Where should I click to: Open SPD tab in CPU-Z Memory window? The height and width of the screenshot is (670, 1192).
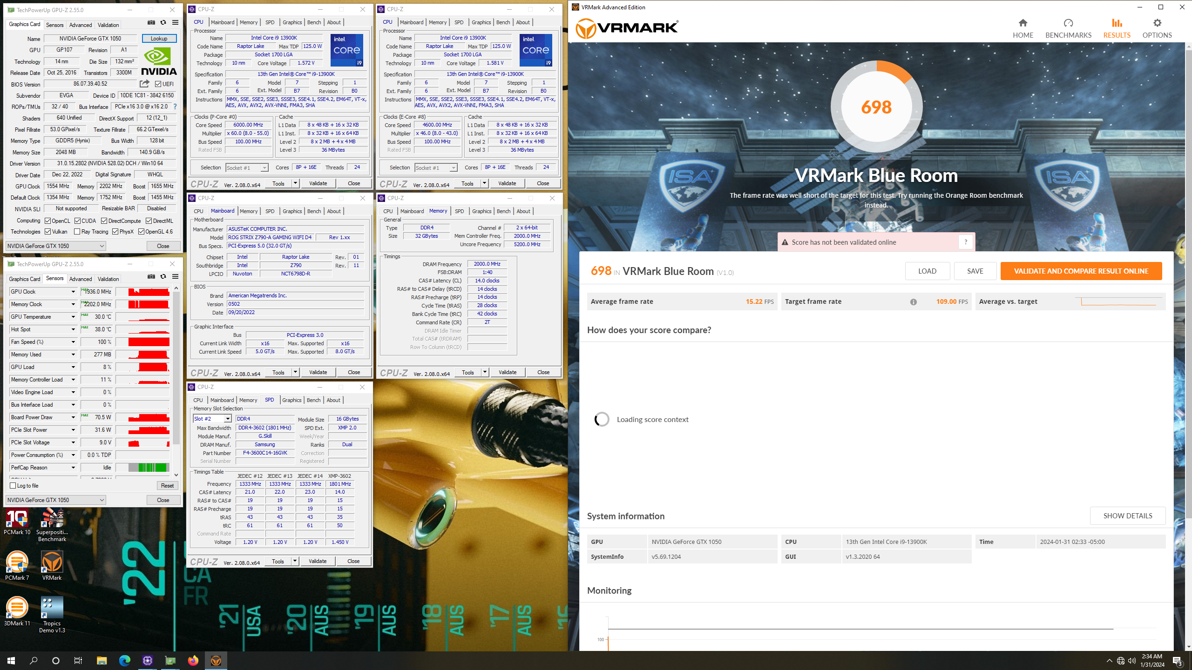[x=459, y=211]
